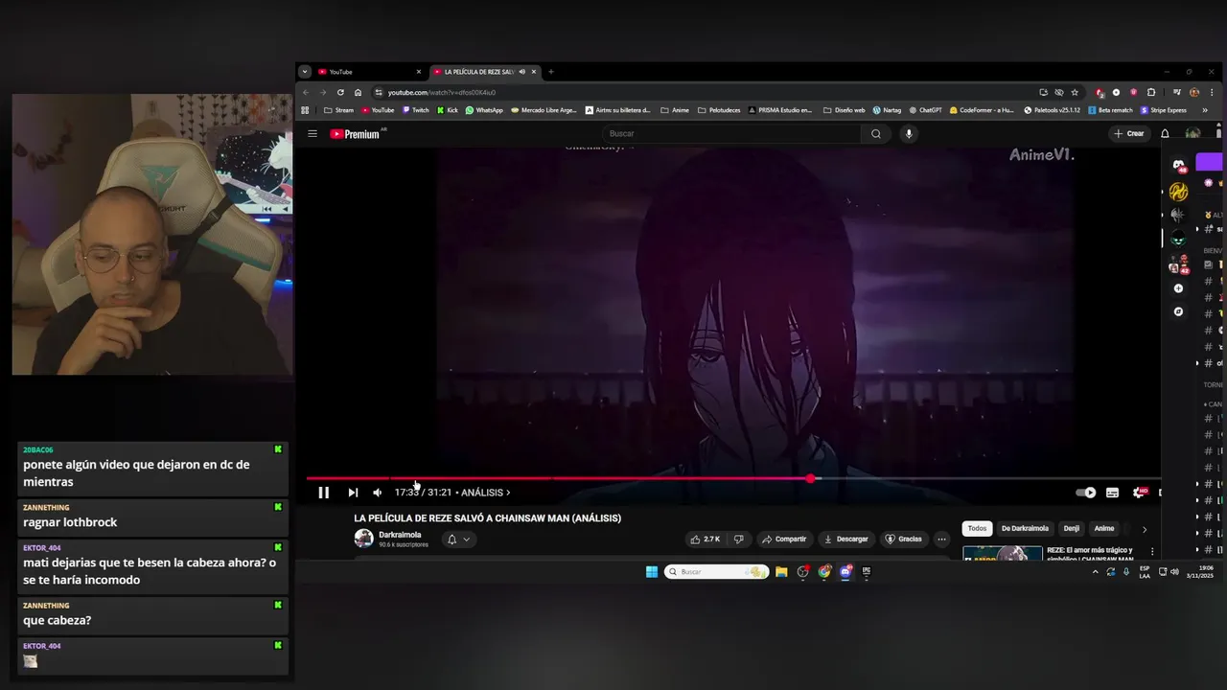Screen dimensions: 1227x690
Task: Start voice search with microphone icon
Action: pos(909,134)
